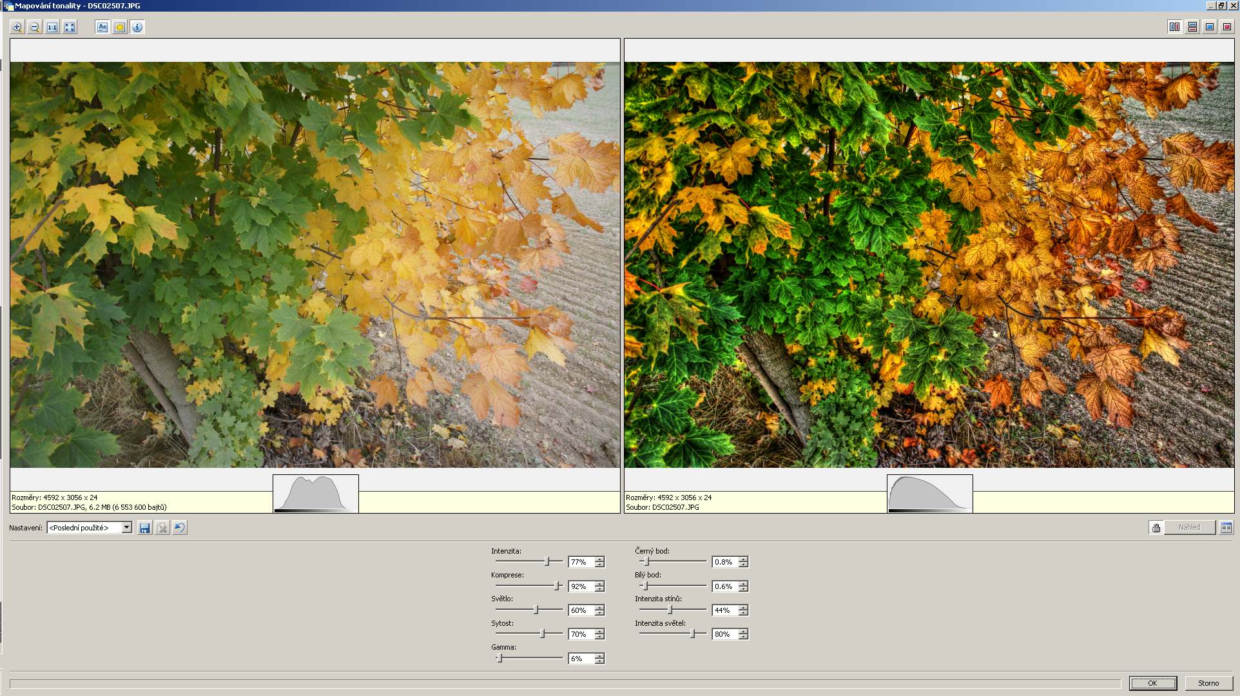
Task: Toggle the image info icon
Action: [x=137, y=27]
